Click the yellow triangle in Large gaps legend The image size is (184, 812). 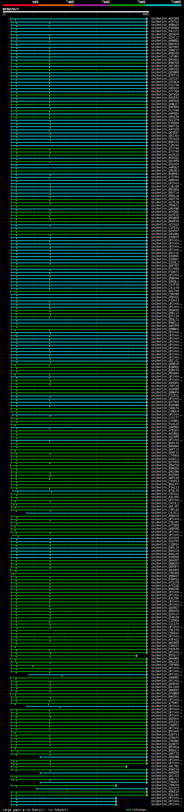[x=24, y=810]
